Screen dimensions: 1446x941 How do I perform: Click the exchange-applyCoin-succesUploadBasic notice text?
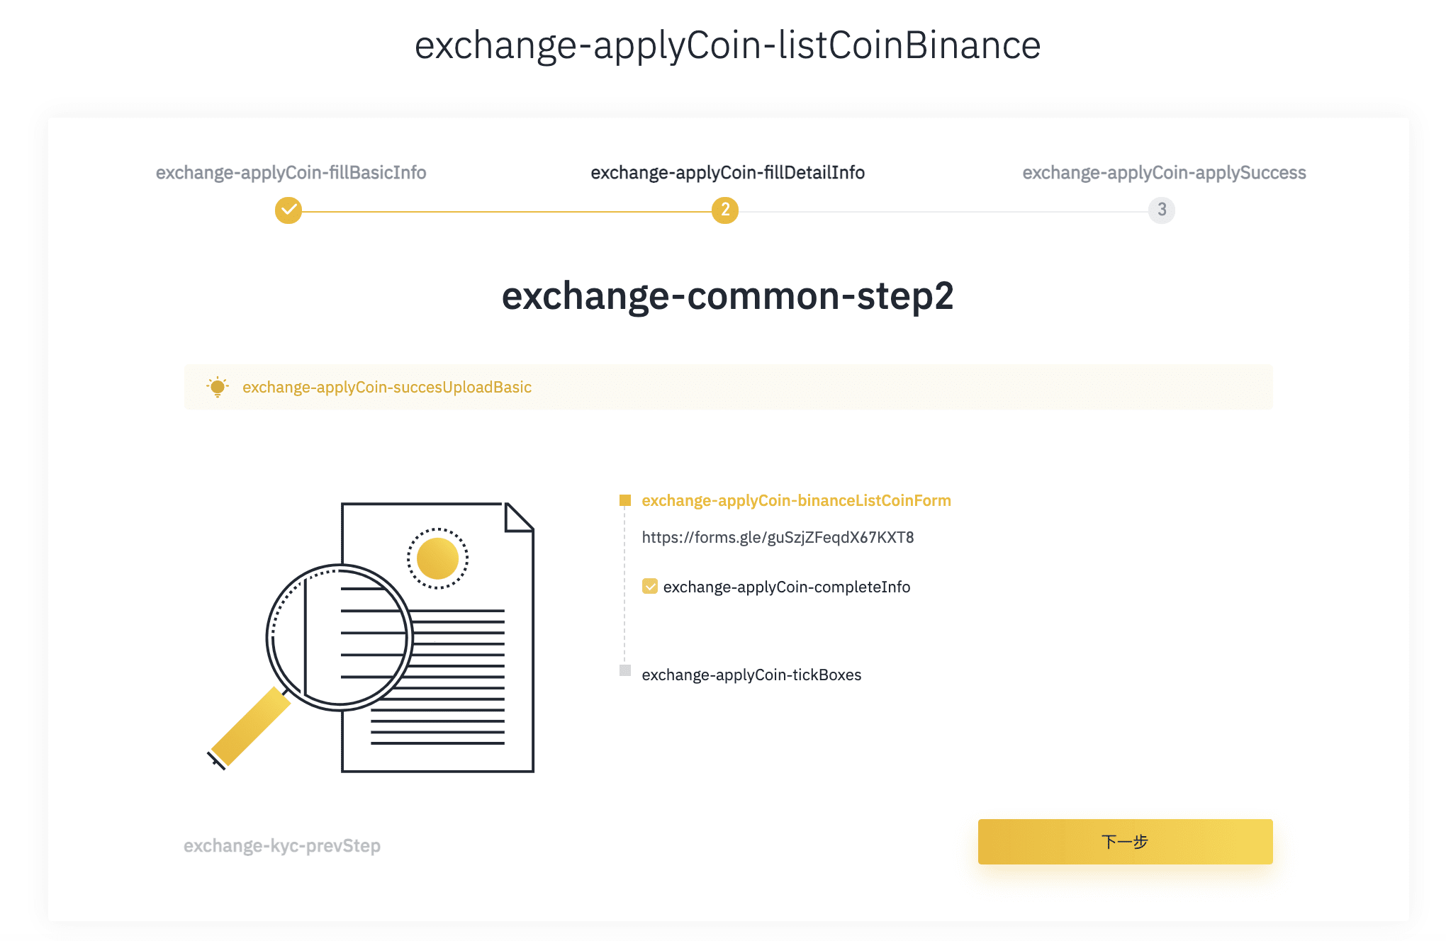pyautogui.click(x=387, y=388)
